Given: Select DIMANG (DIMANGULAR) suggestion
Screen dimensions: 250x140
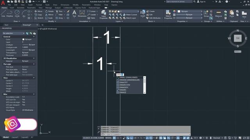Looking at the screenshot, I should [x=130, y=80].
